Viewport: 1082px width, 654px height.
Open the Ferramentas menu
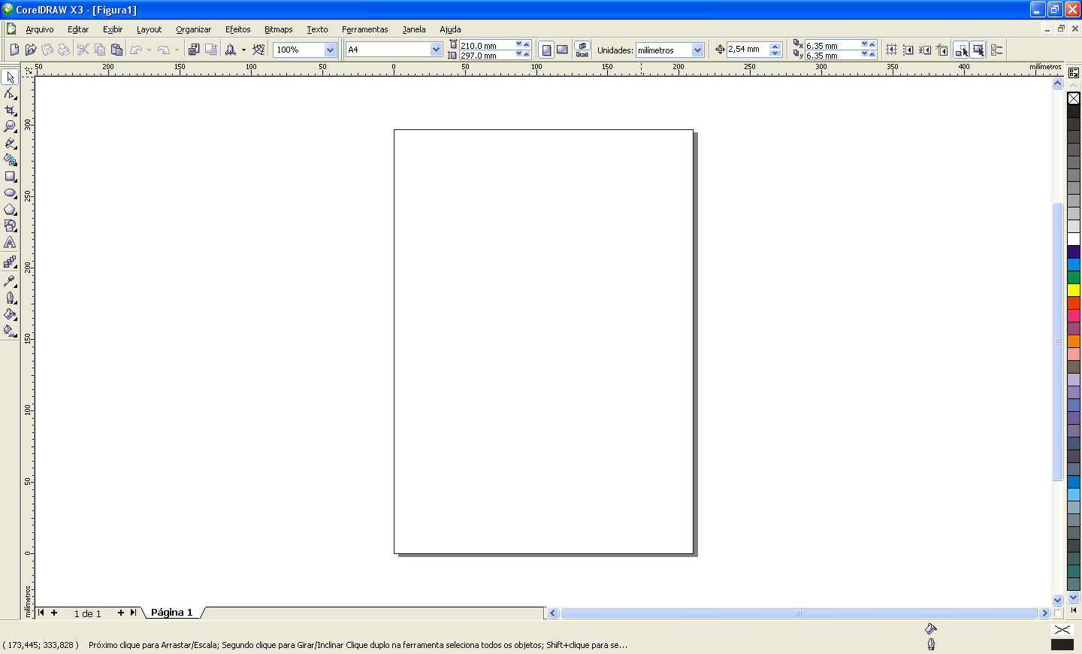click(365, 29)
